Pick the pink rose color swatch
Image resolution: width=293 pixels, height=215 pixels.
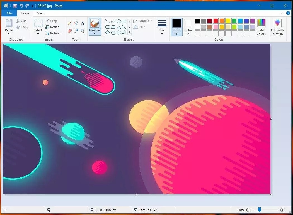pos(216,27)
